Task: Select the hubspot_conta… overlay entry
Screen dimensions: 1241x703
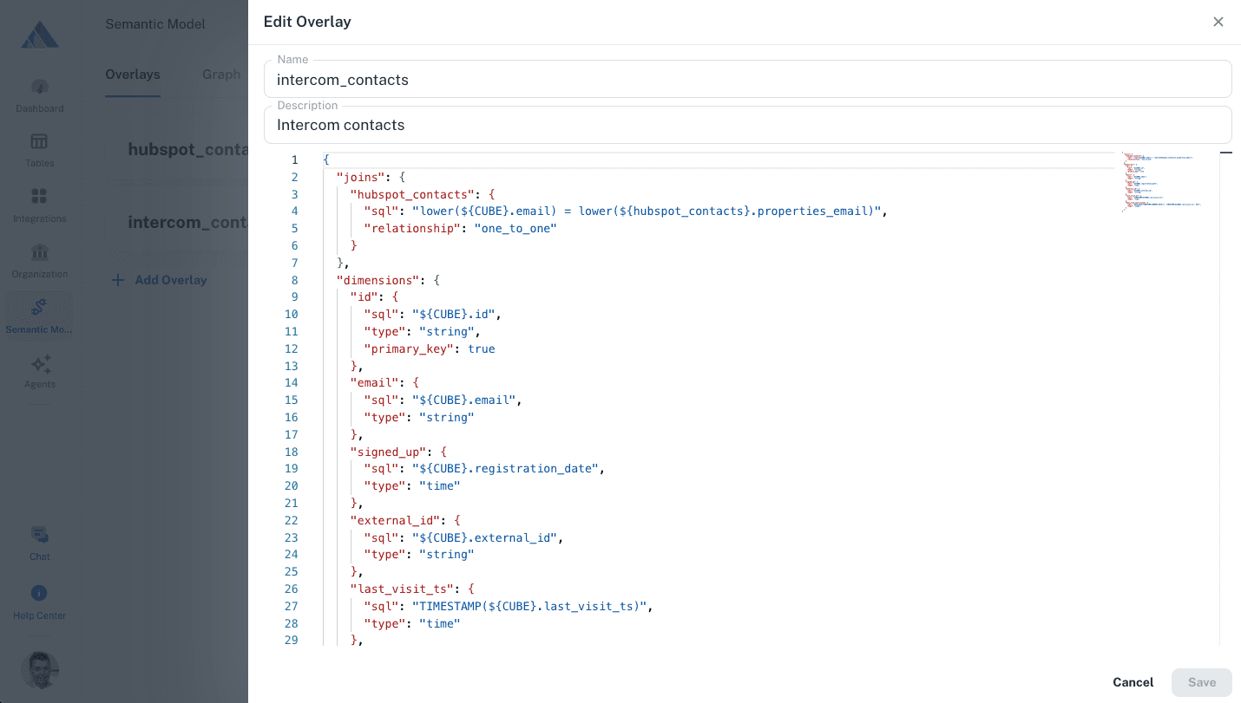Action: click(188, 149)
